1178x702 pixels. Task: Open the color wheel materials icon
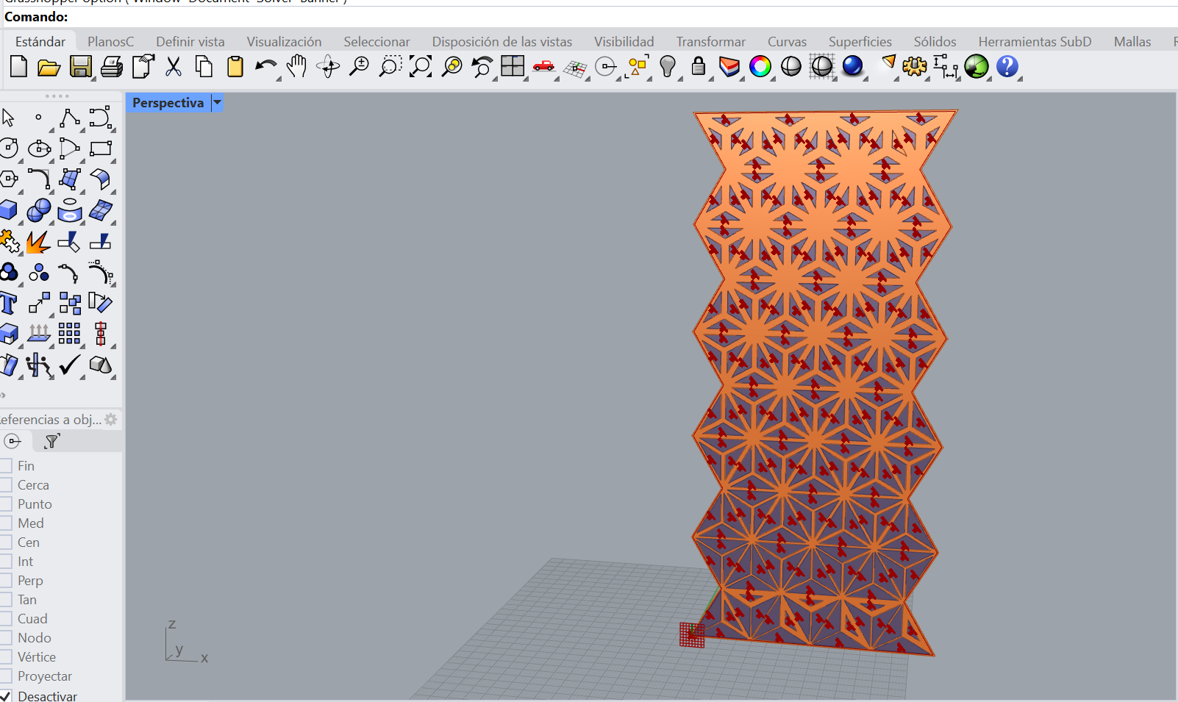coord(760,67)
